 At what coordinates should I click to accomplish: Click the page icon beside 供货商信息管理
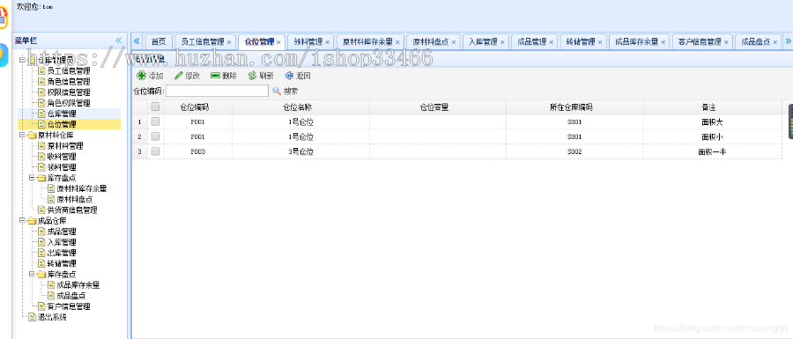41,210
